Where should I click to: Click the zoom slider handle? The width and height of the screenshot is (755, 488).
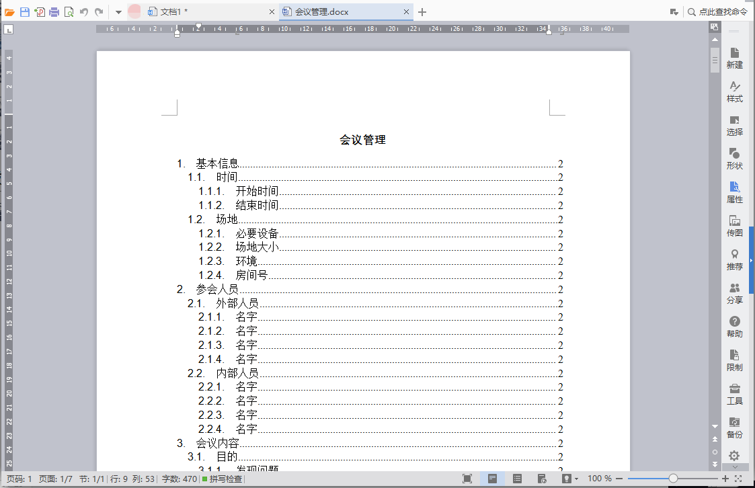click(673, 479)
